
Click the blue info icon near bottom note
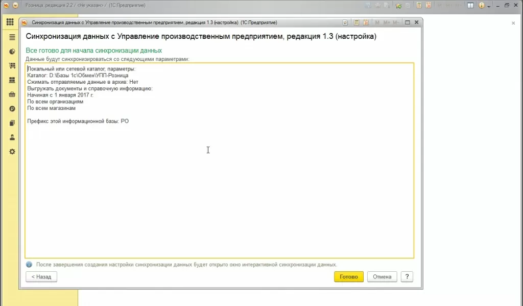click(29, 264)
